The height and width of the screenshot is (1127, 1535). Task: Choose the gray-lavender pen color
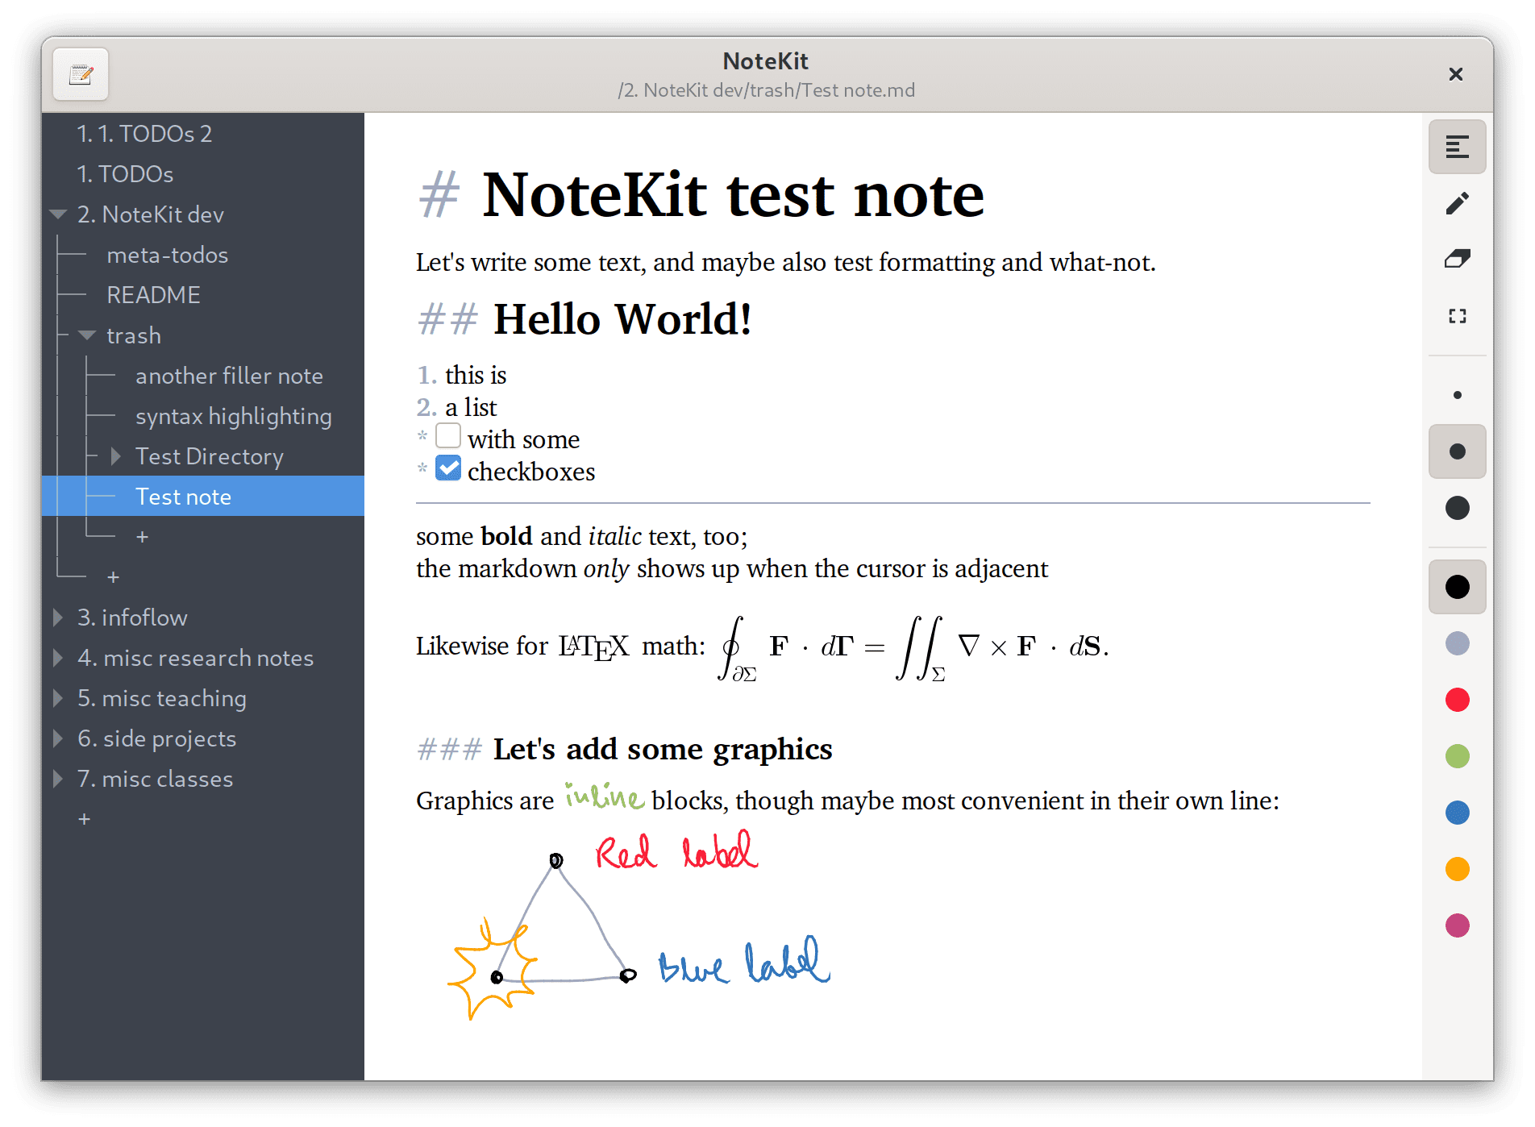tap(1457, 643)
